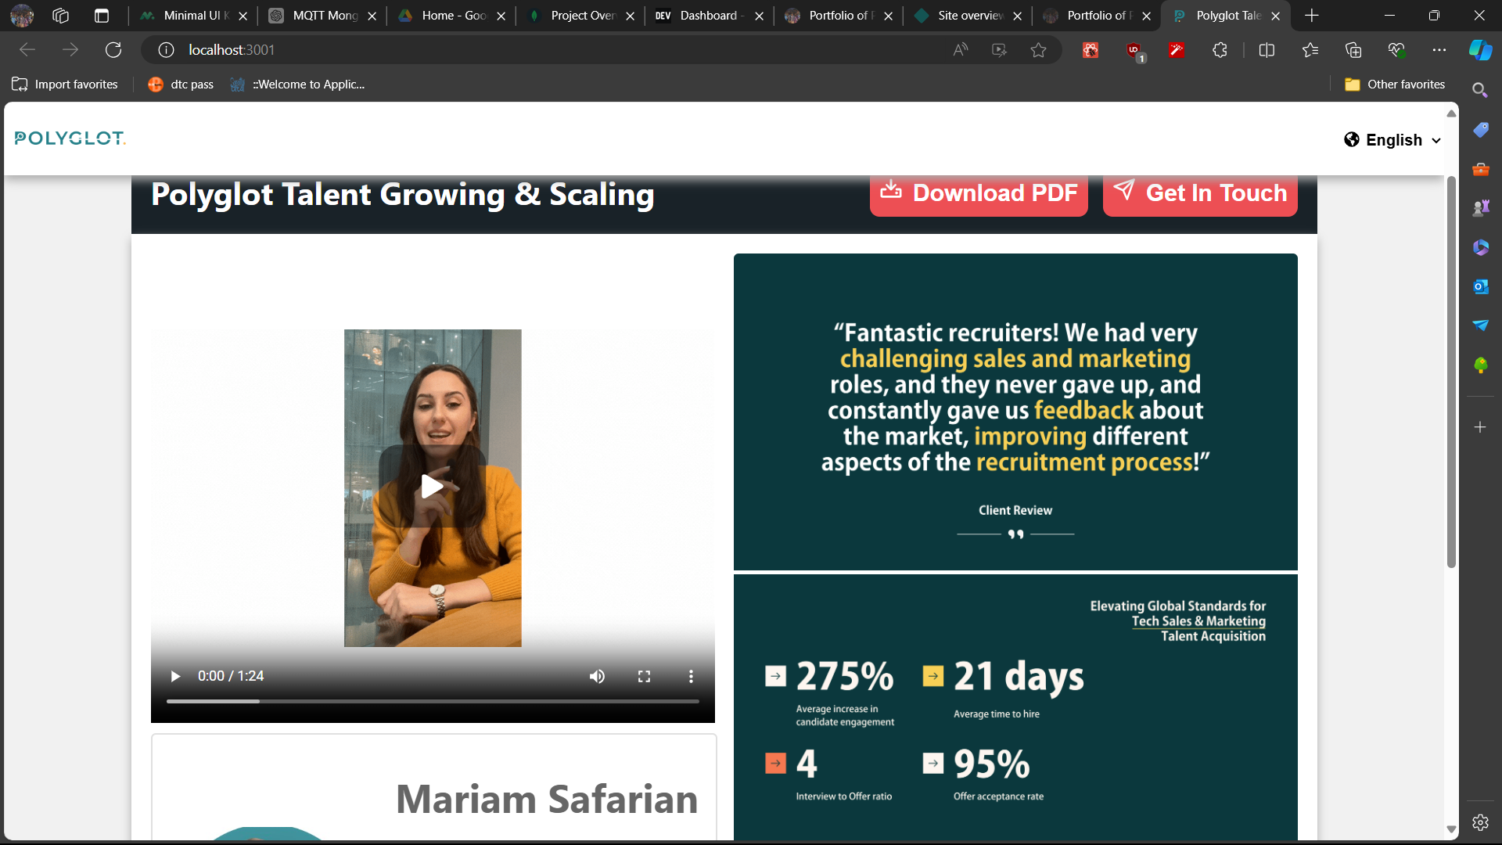
Task: Open the English language dropdown
Action: [1393, 140]
